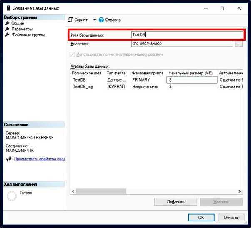
Task: Click the Владелец owner field
Action: (182, 43)
